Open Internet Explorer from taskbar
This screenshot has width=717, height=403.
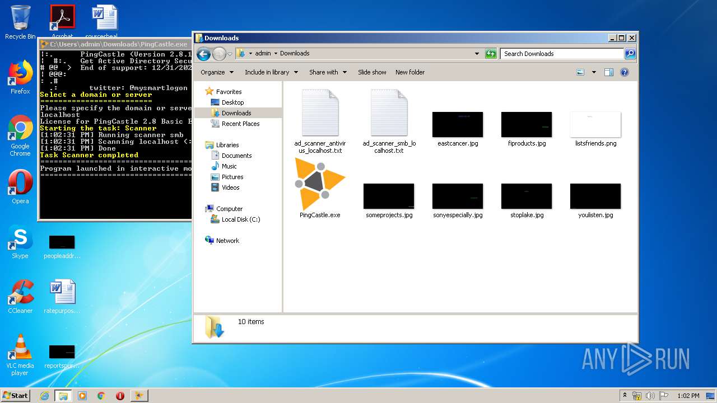(45, 396)
